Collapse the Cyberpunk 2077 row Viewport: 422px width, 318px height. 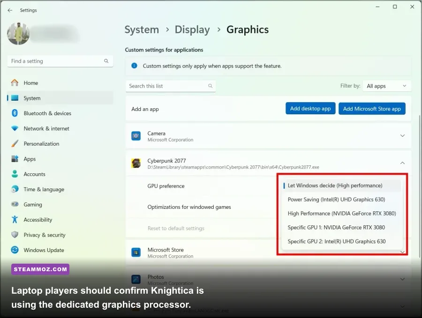402,163
